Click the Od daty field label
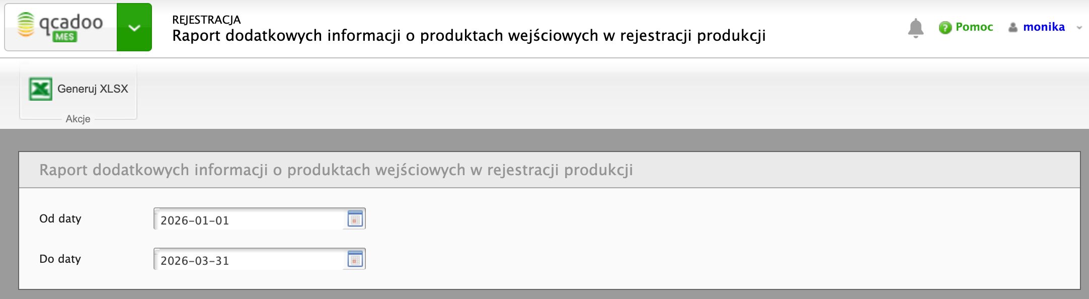1089x299 pixels. click(x=60, y=218)
